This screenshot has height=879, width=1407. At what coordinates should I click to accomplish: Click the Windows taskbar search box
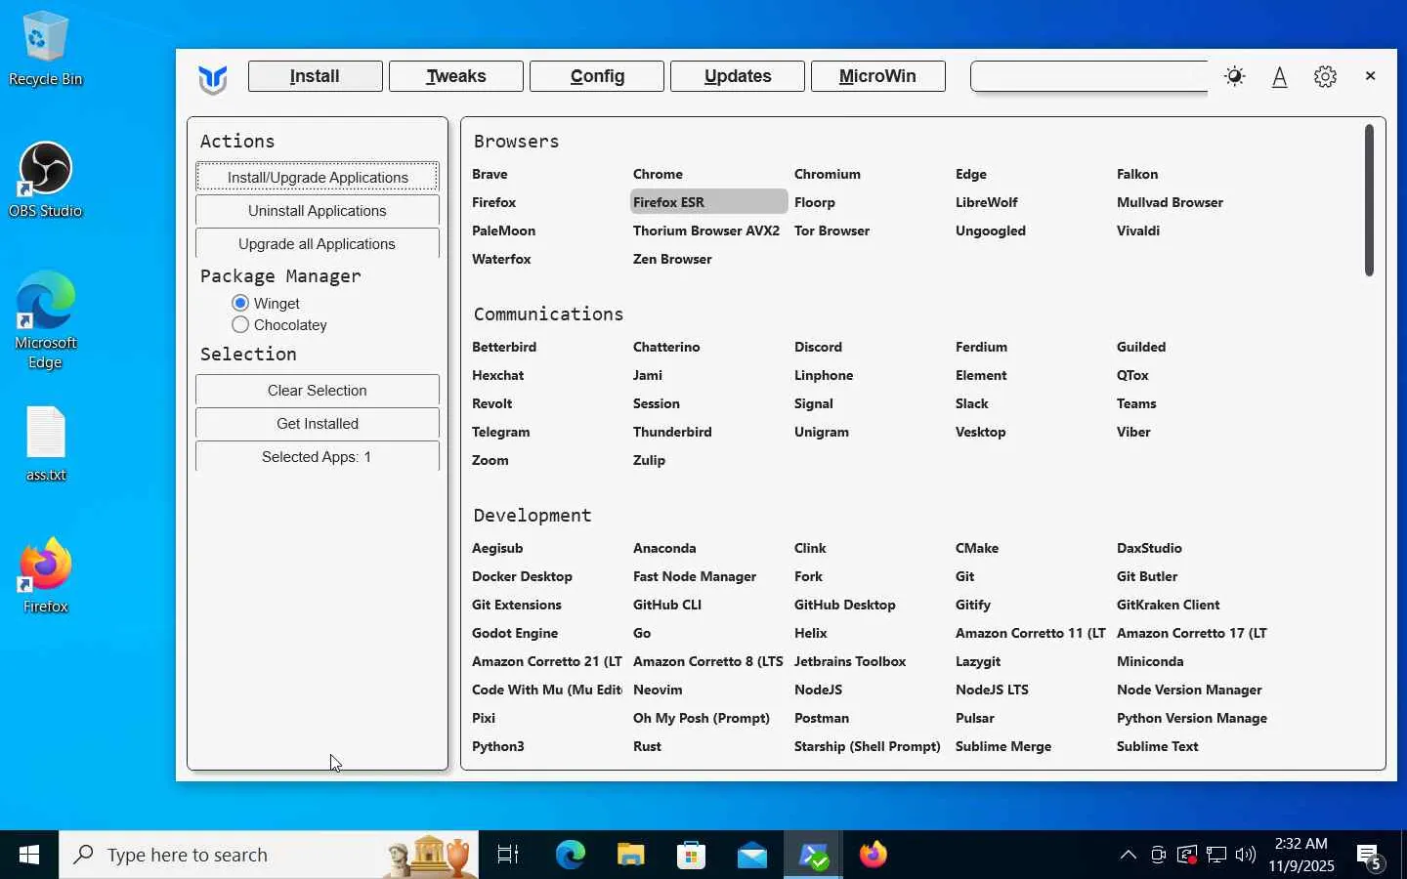(269, 855)
